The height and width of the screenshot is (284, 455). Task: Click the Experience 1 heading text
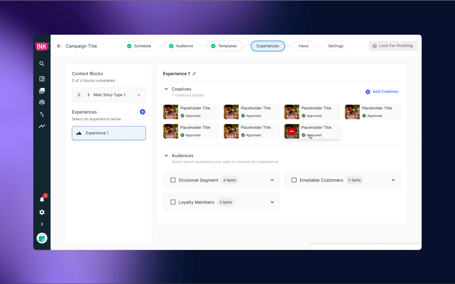coord(177,74)
